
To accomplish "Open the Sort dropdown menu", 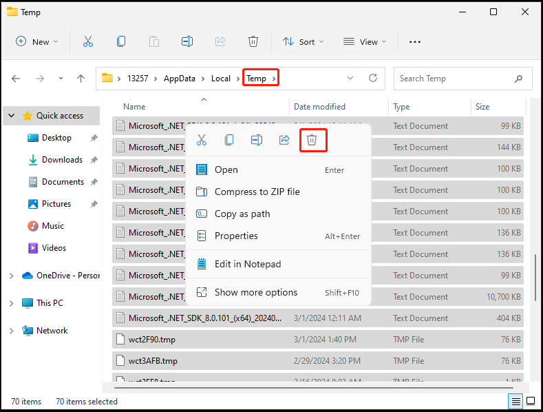I will pyautogui.click(x=304, y=41).
